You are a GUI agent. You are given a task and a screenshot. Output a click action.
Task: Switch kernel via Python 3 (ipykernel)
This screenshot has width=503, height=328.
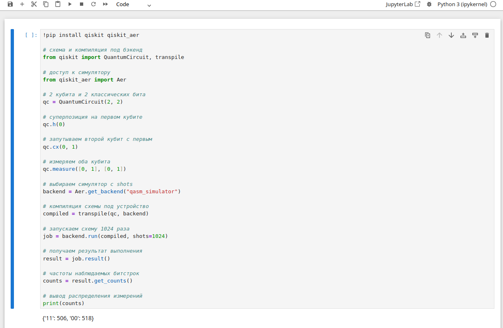click(462, 4)
